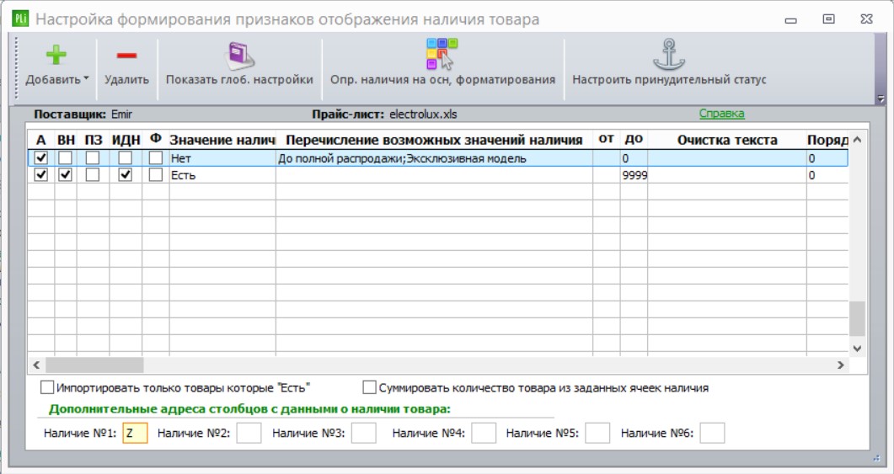Click the от column header
Viewport: 894px width, 474px height.
tap(606, 139)
